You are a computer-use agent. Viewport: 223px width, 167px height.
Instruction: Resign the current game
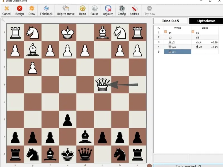(x=20, y=11)
